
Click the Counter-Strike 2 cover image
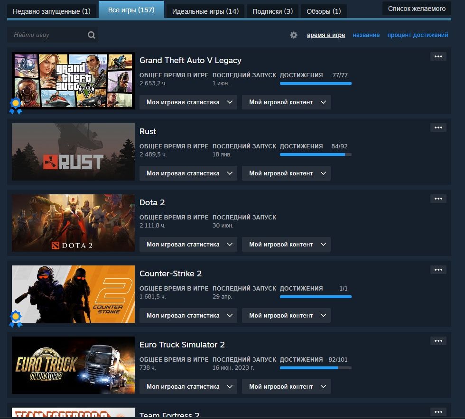73,294
